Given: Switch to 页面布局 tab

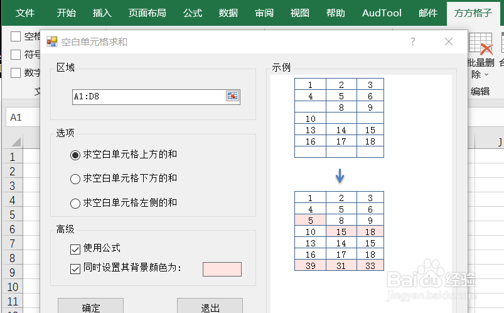Looking at the screenshot, I should click(147, 13).
